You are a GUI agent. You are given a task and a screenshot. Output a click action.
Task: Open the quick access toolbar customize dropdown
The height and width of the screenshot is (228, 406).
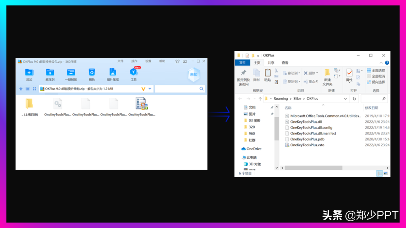tap(258, 56)
